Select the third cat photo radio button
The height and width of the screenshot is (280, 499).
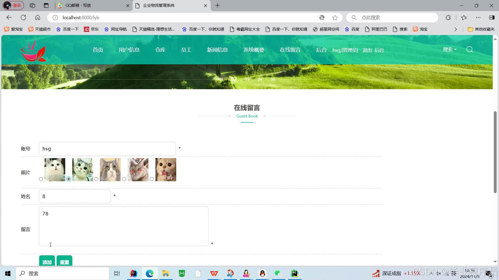point(96,179)
